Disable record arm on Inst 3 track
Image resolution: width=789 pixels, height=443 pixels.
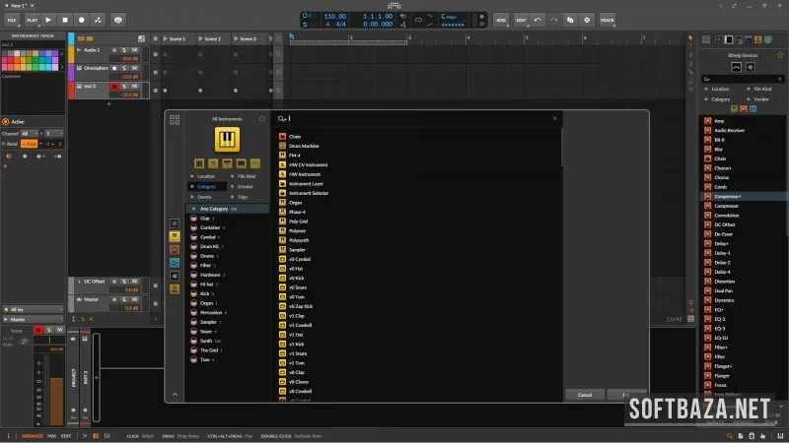114,87
